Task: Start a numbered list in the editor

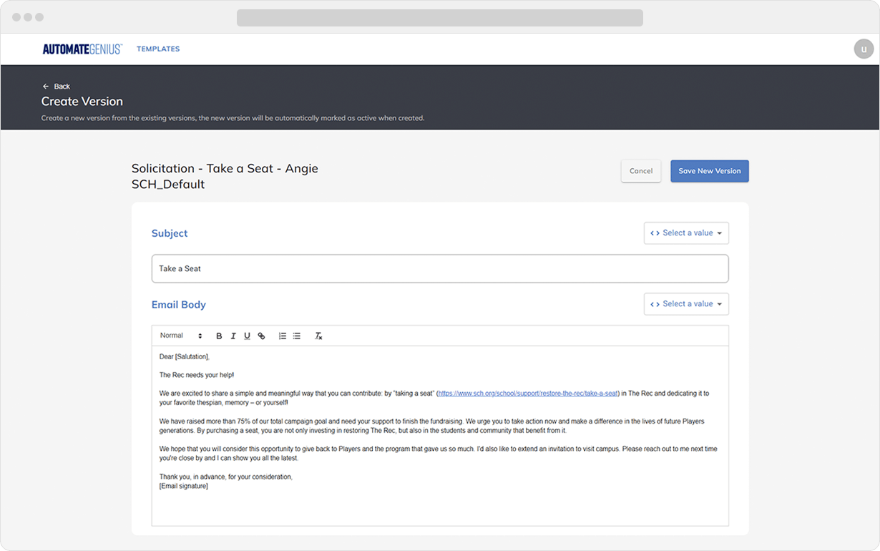Action: point(283,336)
